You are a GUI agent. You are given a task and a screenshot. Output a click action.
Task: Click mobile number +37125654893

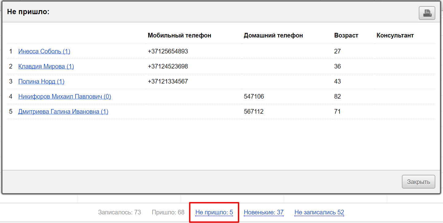click(168, 51)
